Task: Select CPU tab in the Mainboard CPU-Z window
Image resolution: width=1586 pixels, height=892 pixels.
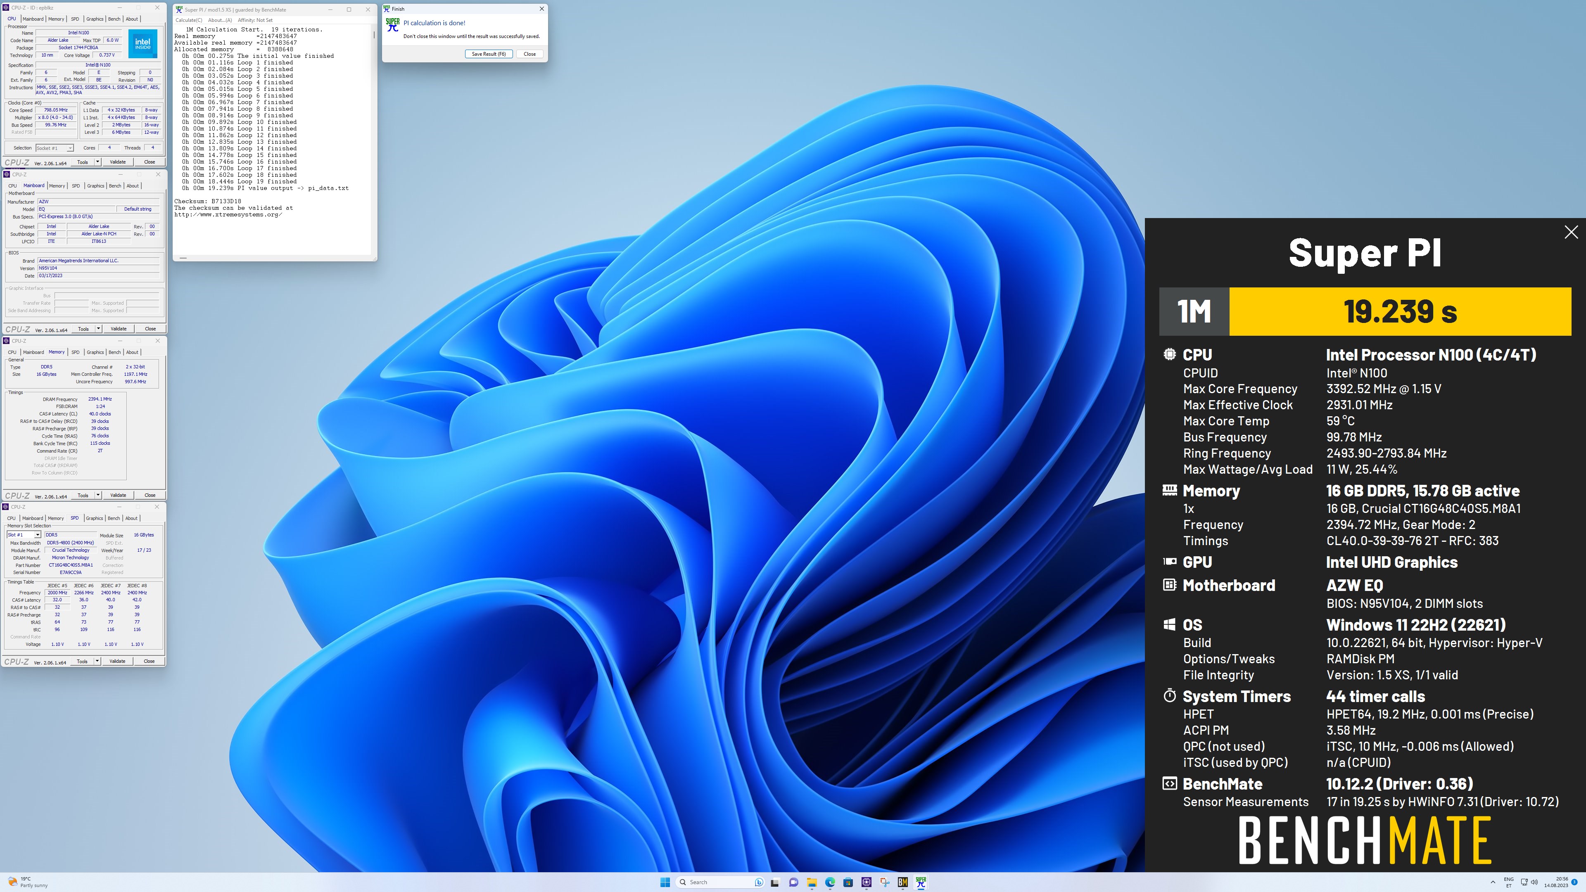Action: tap(12, 186)
